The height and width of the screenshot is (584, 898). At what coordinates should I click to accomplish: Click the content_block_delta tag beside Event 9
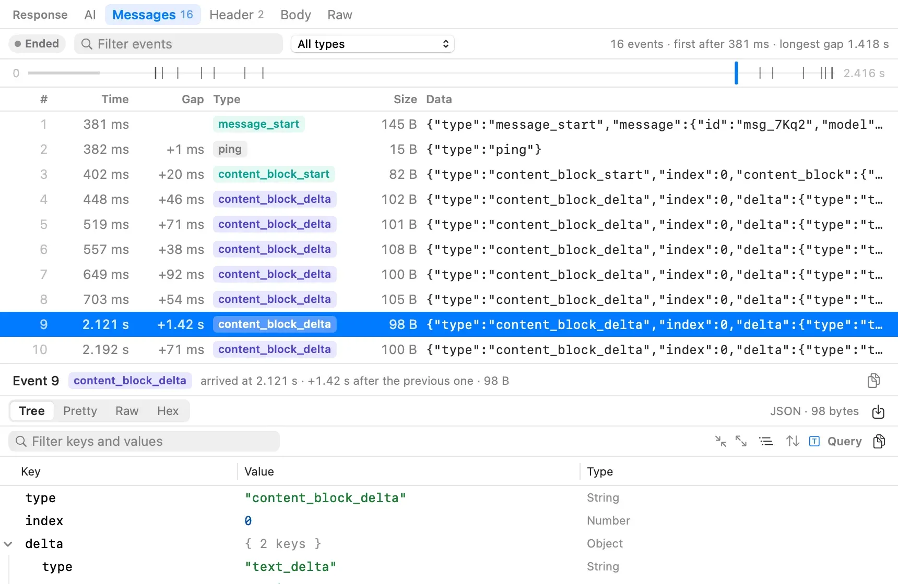[130, 381]
